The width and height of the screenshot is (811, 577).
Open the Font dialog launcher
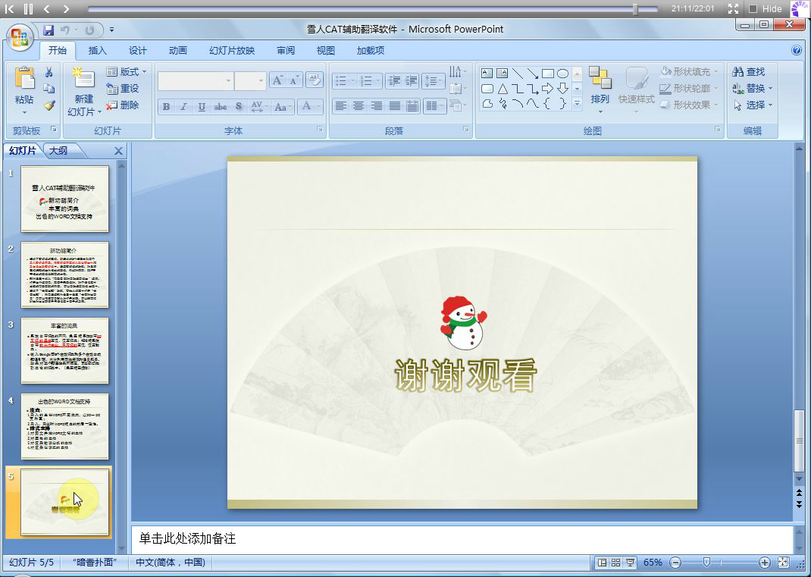click(x=320, y=129)
